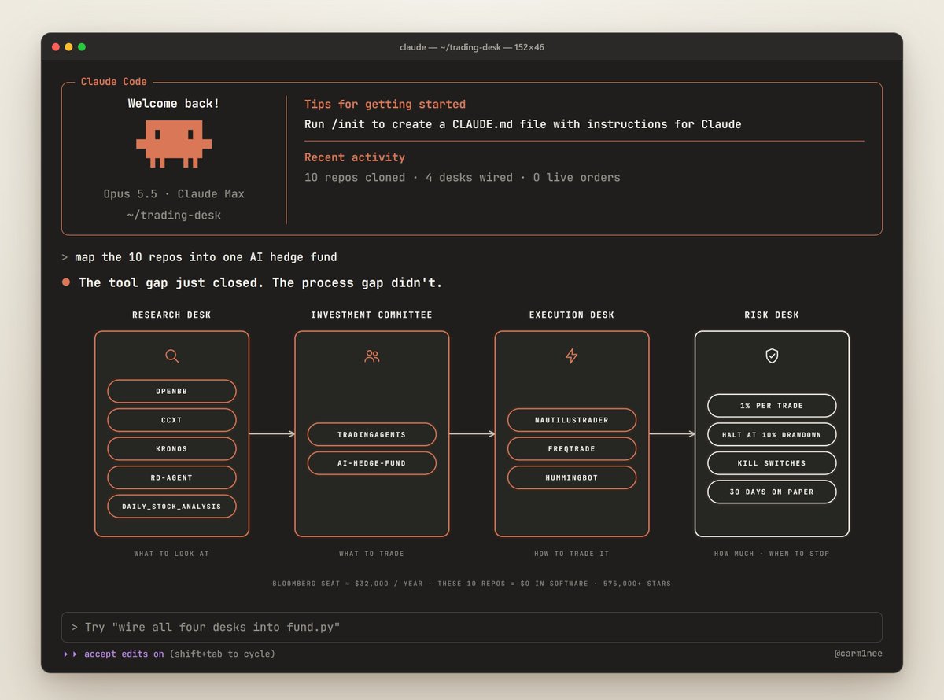
Task: Focus the prompt input field
Action: 472,628
